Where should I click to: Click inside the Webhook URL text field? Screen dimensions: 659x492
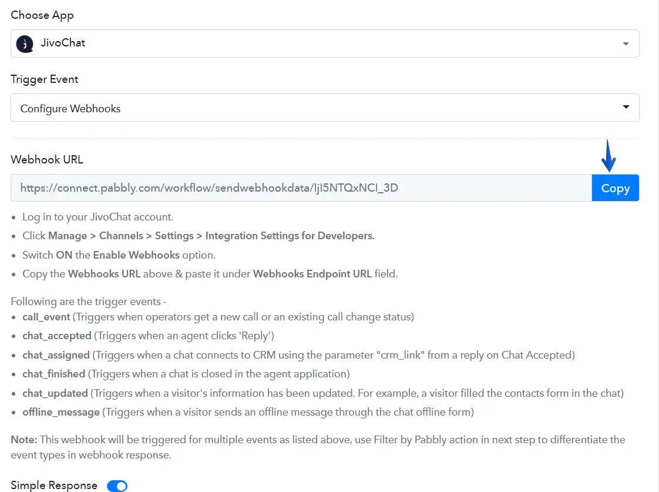301,188
